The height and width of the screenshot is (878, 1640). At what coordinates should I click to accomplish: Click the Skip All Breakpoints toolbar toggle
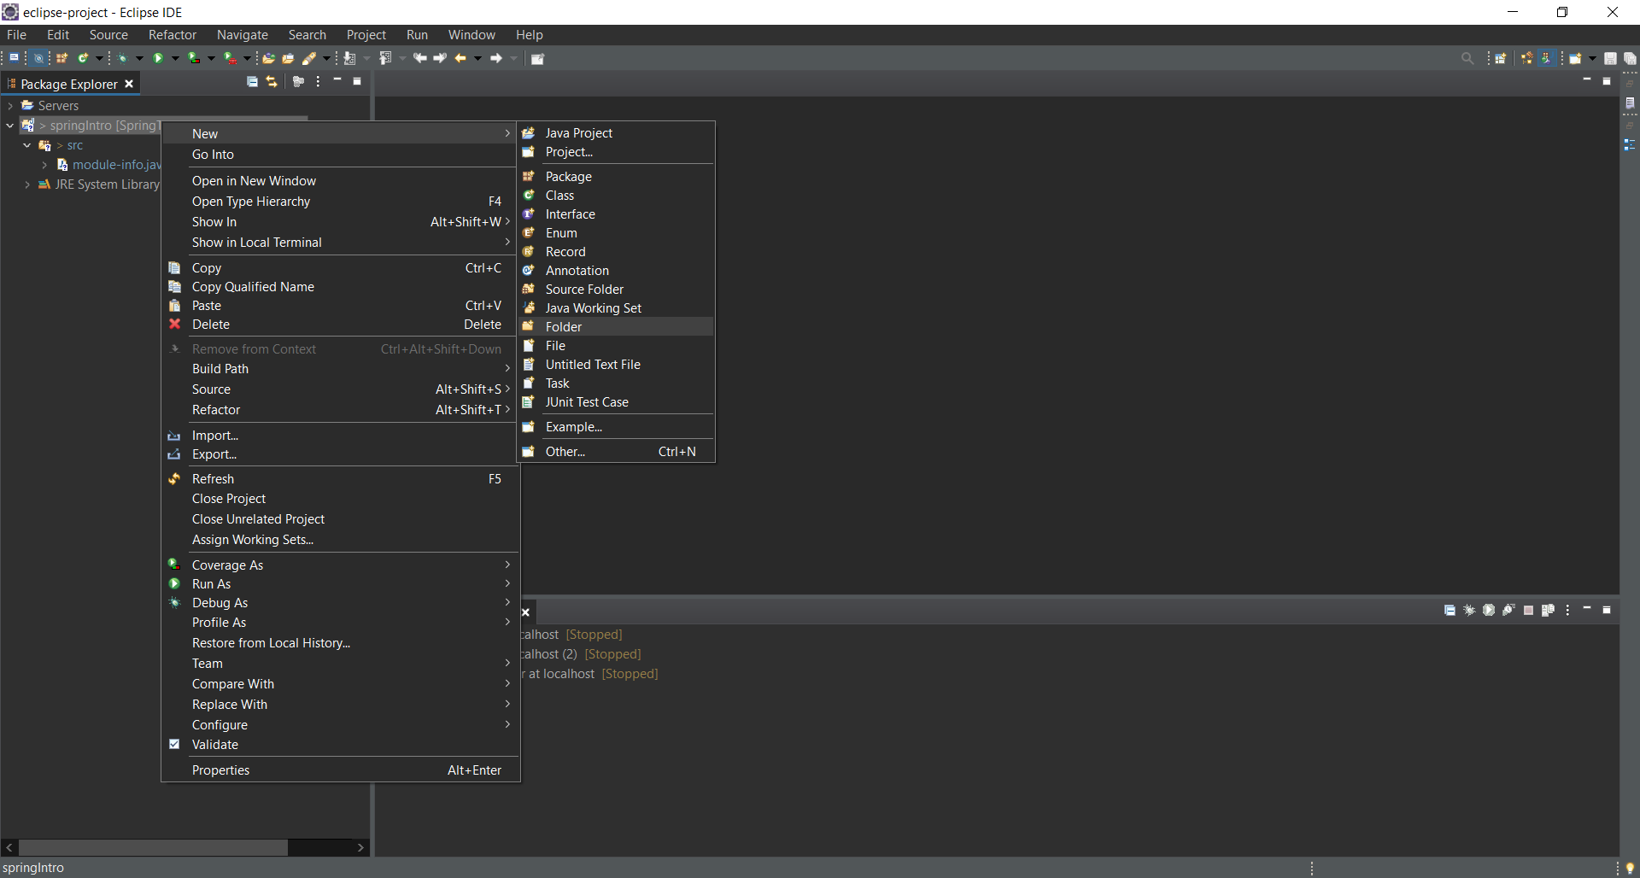[x=38, y=58]
